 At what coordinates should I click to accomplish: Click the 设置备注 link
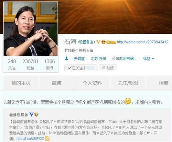tap(86, 42)
